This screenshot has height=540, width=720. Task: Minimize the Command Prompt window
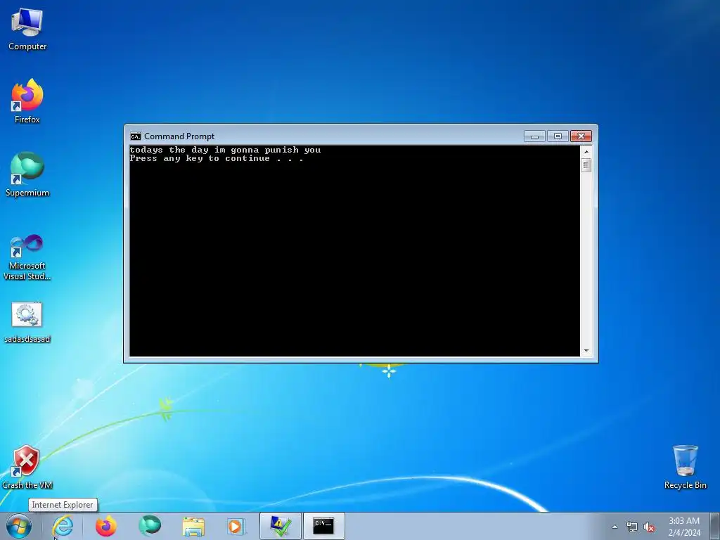534,136
